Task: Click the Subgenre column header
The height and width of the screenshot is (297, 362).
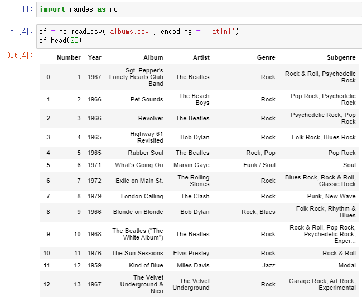Action: (341, 57)
